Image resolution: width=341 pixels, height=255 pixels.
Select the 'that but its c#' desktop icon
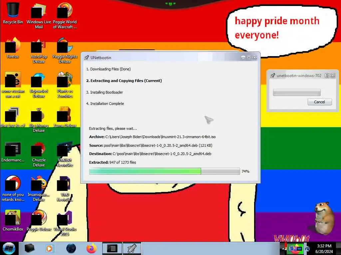tap(13, 117)
